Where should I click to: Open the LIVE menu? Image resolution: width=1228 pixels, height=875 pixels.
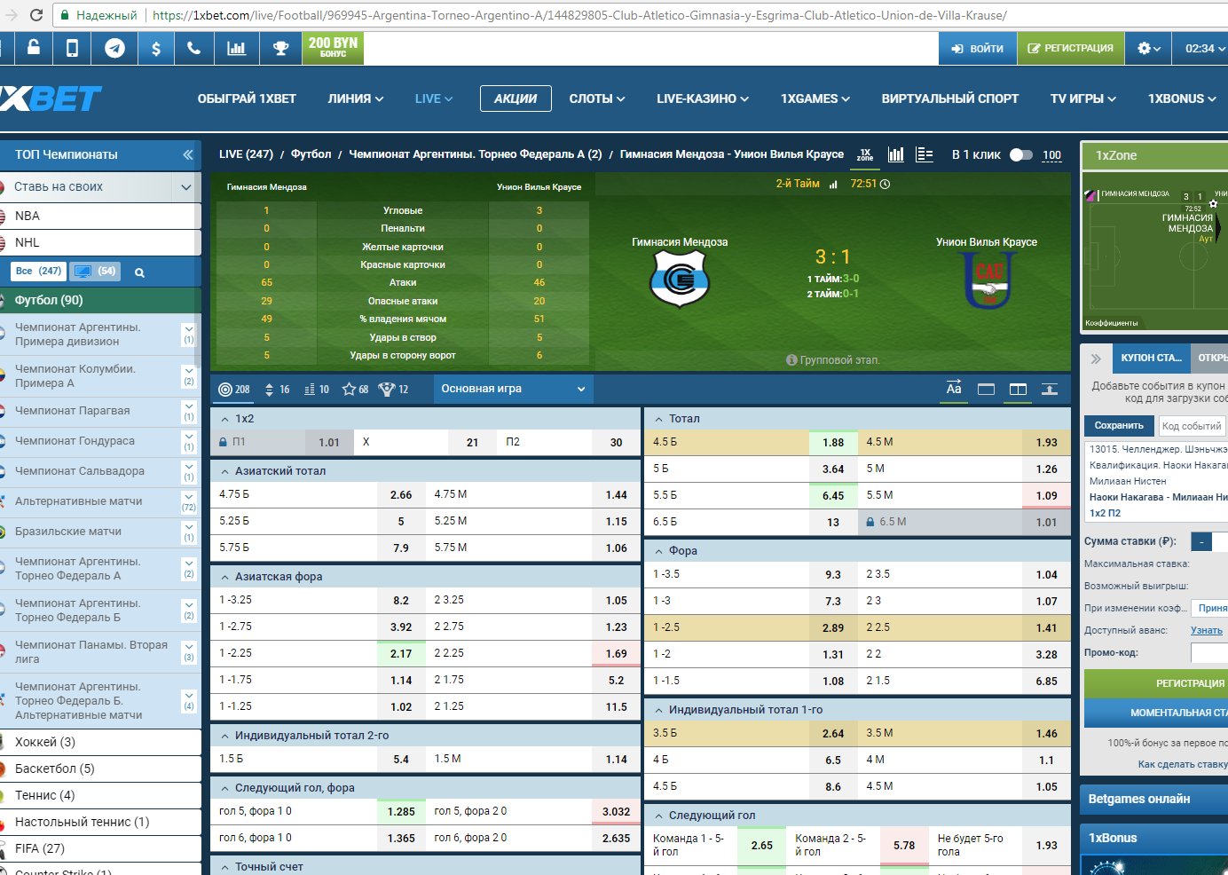coord(434,99)
